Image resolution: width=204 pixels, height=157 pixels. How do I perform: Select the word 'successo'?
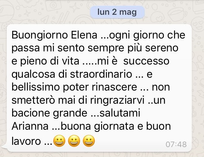146,61
